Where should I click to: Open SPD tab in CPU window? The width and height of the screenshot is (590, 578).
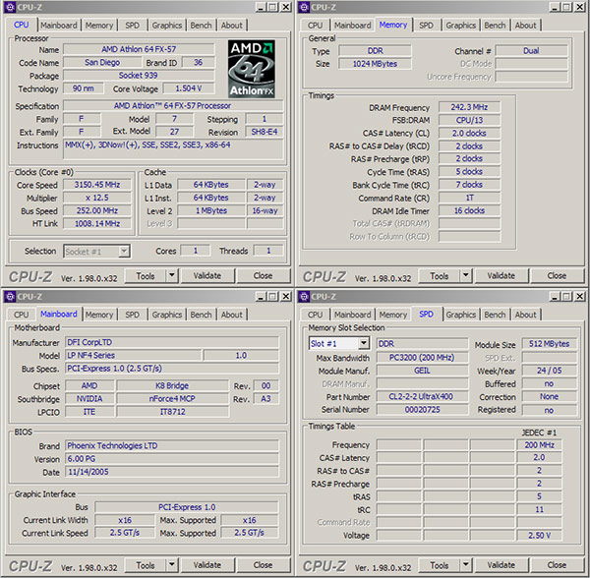click(132, 26)
